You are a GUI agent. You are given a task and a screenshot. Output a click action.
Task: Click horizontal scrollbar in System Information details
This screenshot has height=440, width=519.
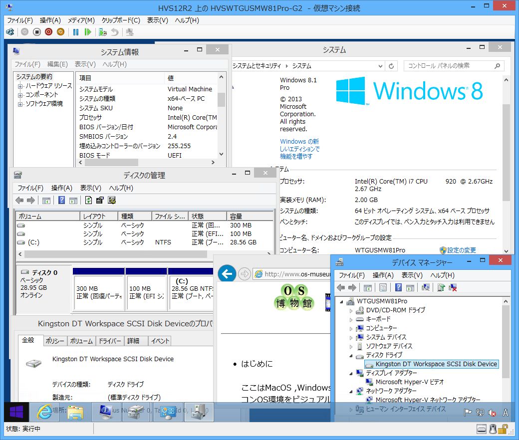[111, 163]
